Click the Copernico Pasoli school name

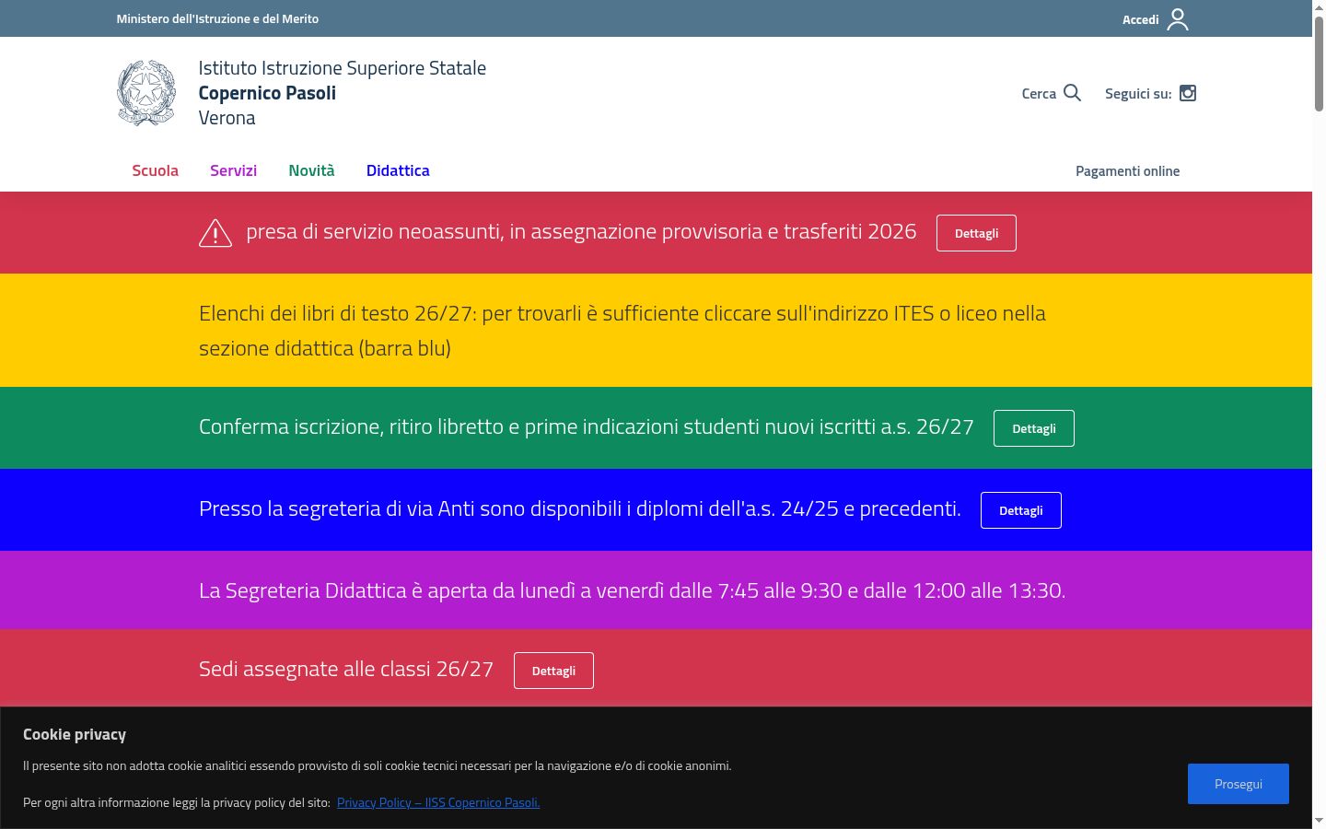pos(267,93)
